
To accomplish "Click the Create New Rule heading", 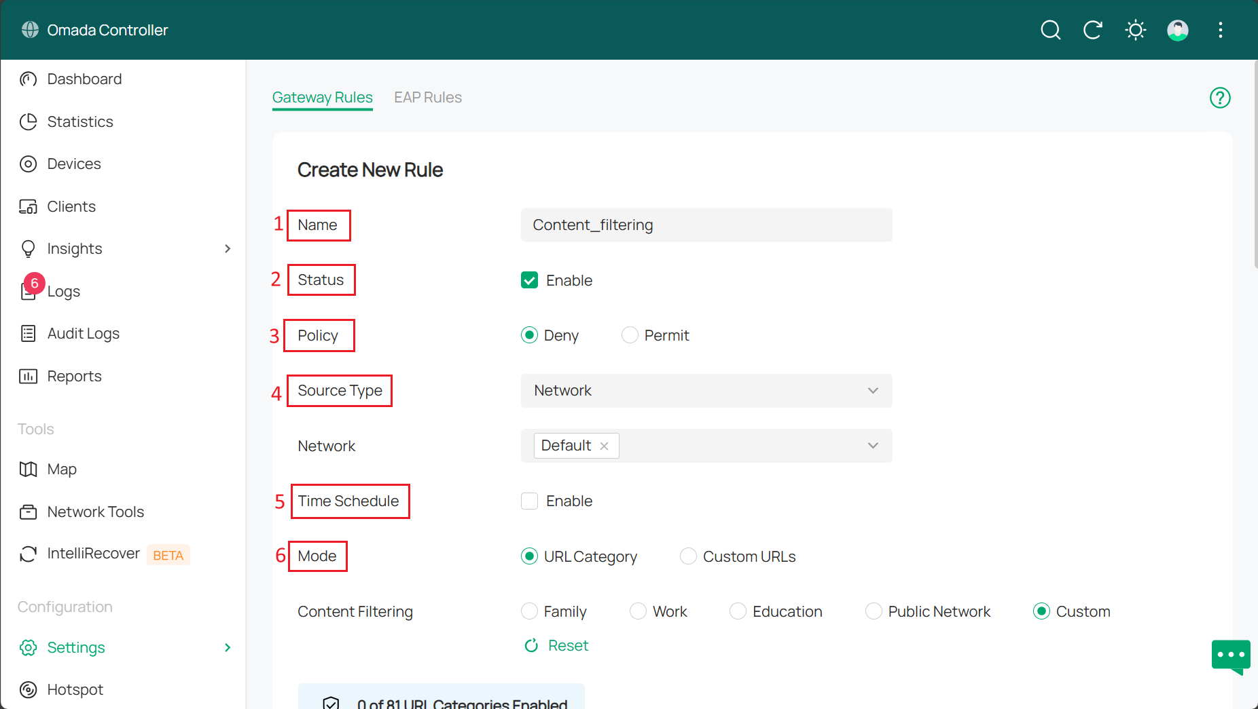I will [x=370, y=170].
